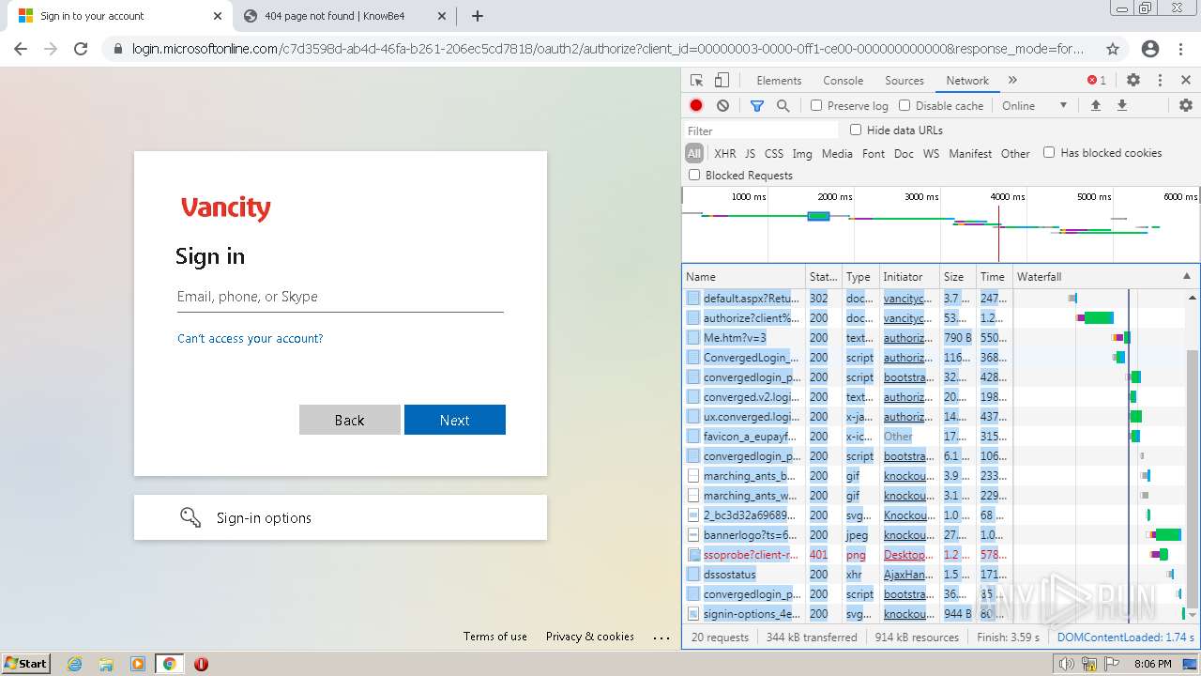The width and height of the screenshot is (1201, 676).
Task: Open the Online throttling dropdown
Action: point(1035,106)
